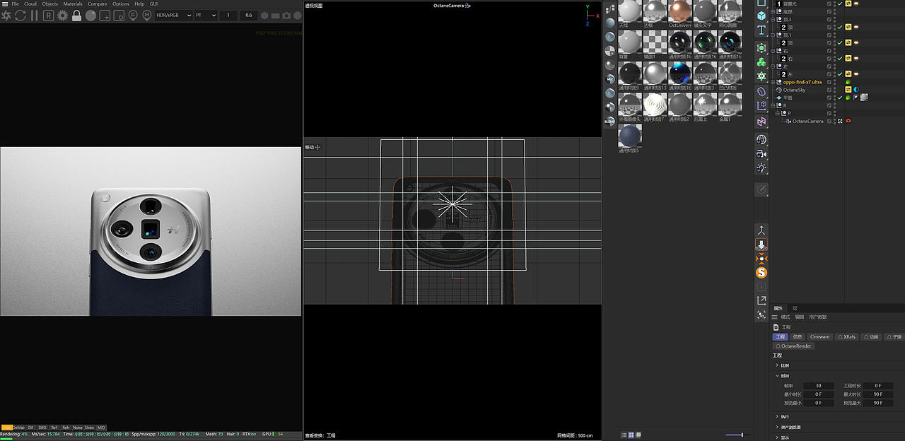Open the 用户数据 attribute menu

[x=817, y=317]
